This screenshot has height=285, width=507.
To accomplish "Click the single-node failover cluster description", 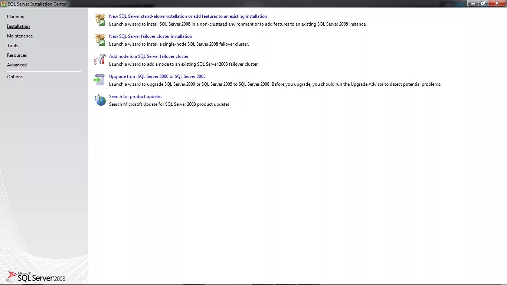I will (179, 44).
